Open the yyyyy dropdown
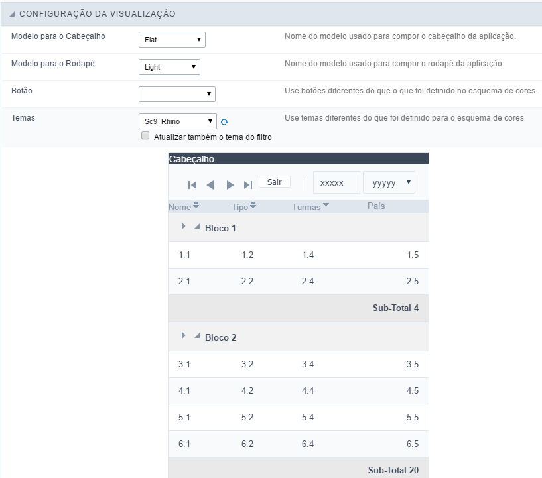542x478 pixels. click(389, 183)
